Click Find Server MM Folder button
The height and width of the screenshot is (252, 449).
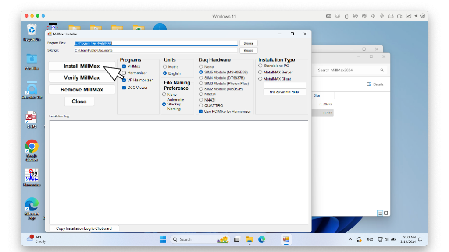[285, 92]
